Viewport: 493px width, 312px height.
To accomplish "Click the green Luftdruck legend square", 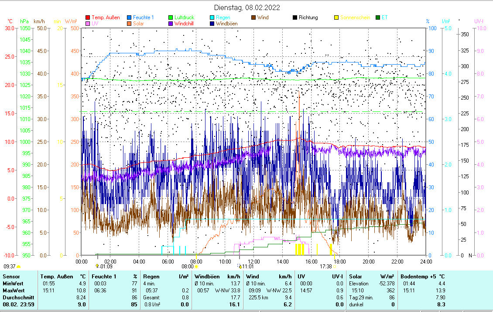I will pyautogui.click(x=171, y=18).
